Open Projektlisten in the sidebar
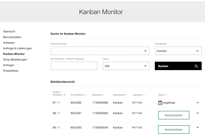Viewport: 205px width, 136px height. click(x=11, y=71)
